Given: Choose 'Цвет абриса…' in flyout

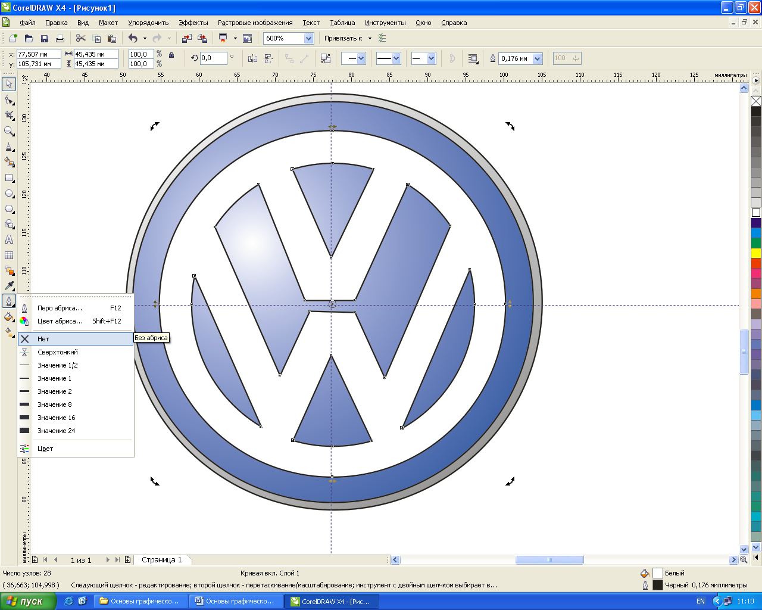Looking at the screenshot, I should coord(76,321).
